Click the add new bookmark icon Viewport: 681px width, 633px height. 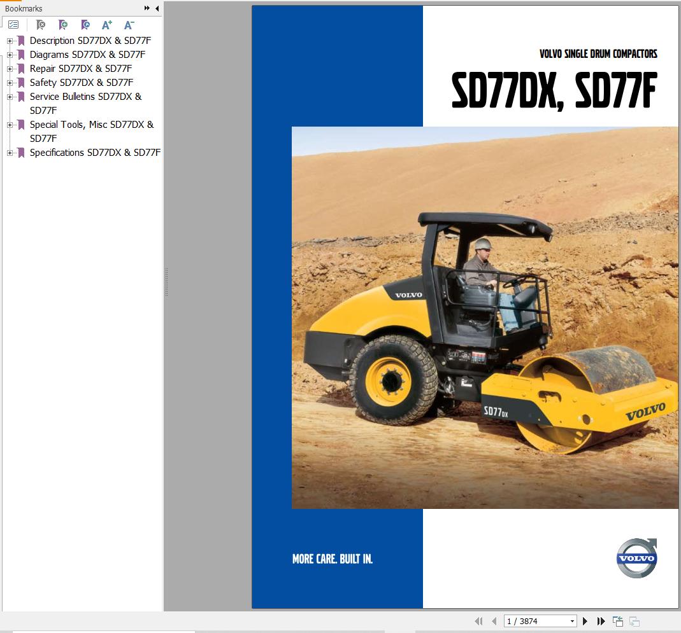point(63,25)
